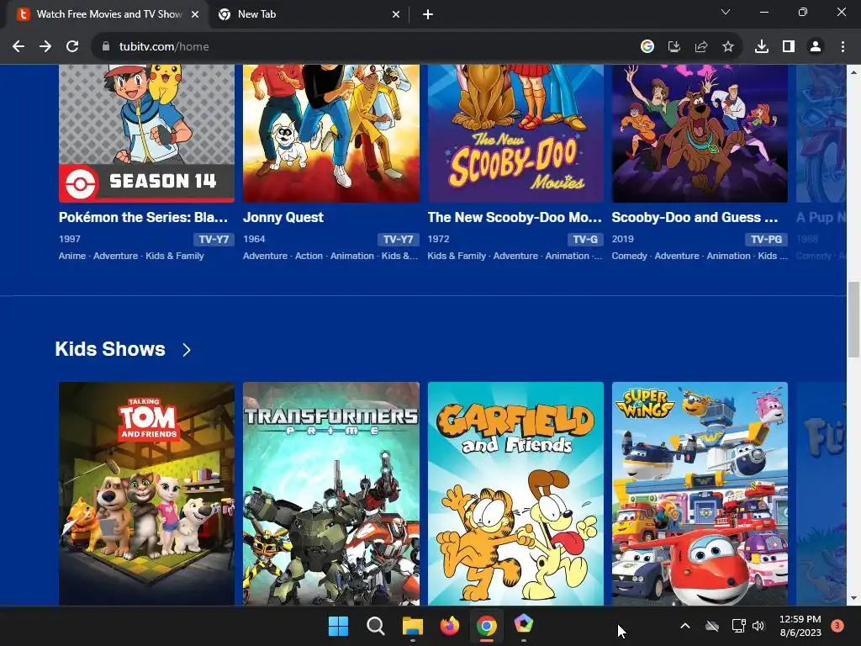Open Jonny Quest poster

click(x=331, y=134)
